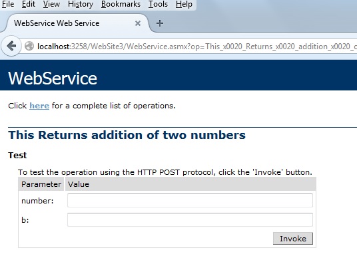Open the History menu
The height and width of the screenshot is (254, 357).
point(81,4)
